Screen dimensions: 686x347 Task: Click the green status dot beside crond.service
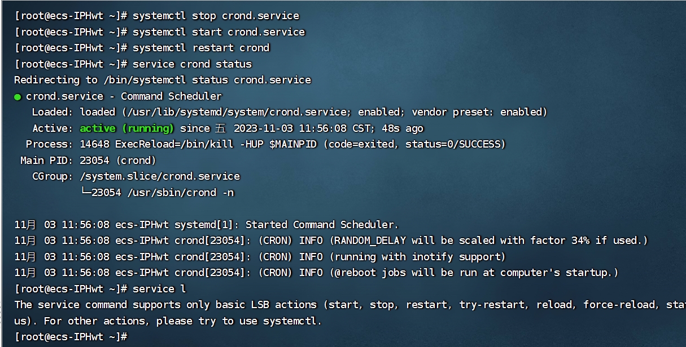[x=18, y=97]
